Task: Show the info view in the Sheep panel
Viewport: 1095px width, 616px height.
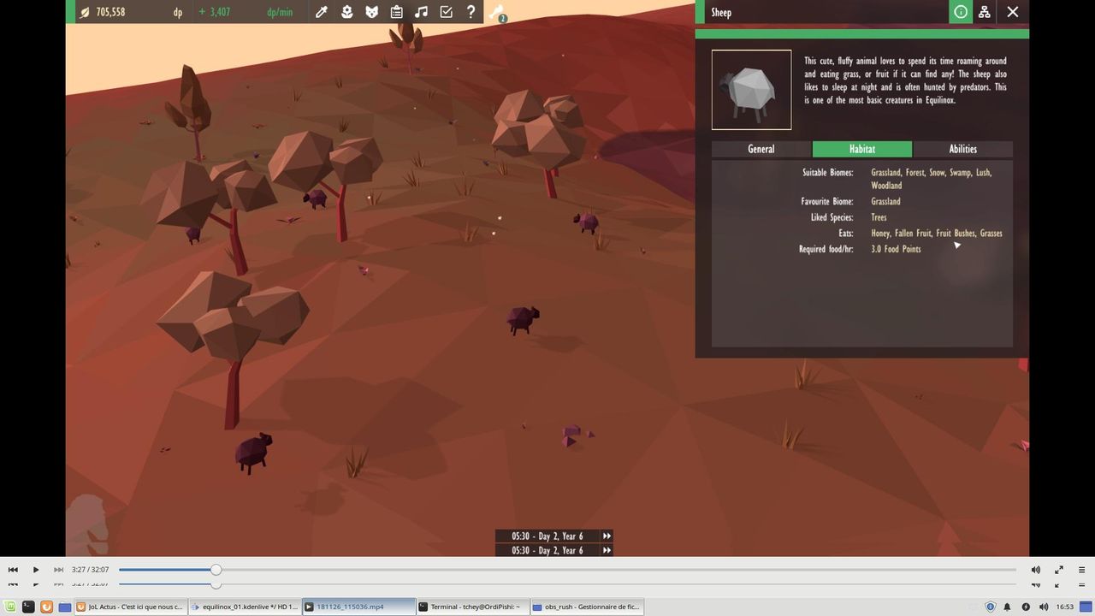Action: click(x=961, y=12)
